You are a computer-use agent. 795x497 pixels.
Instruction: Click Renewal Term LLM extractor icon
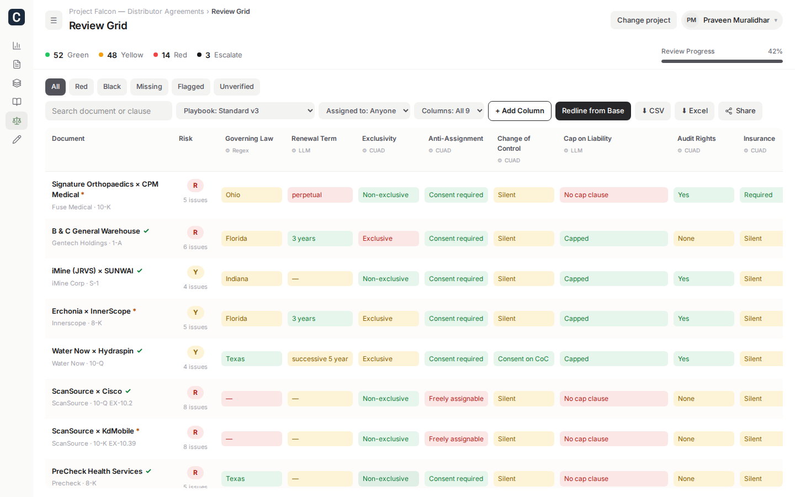coord(294,151)
